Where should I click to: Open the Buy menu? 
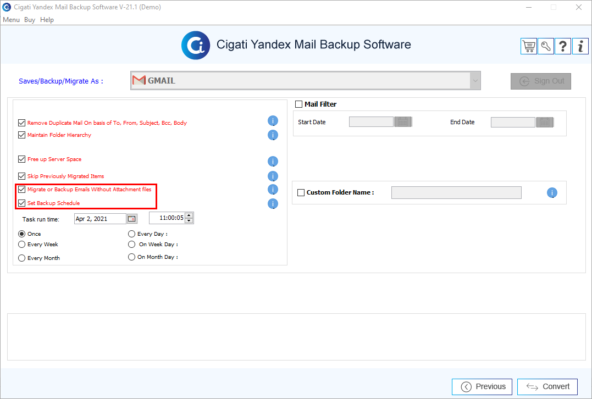pyautogui.click(x=30, y=20)
